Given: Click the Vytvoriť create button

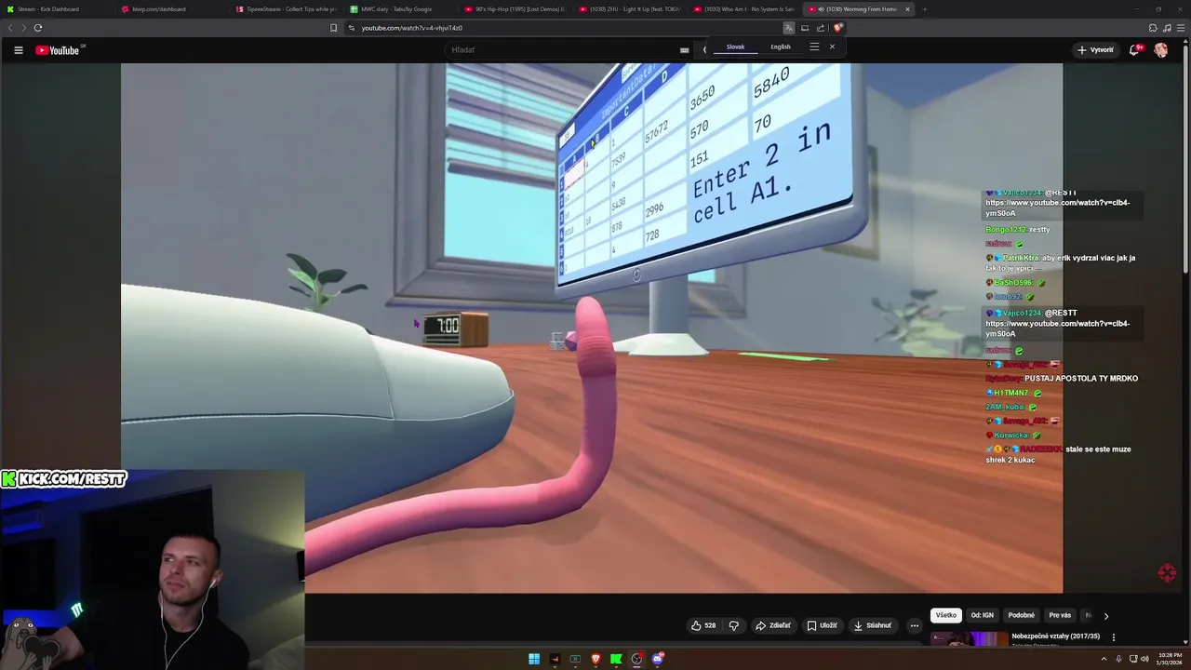Looking at the screenshot, I should (x=1095, y=50).
